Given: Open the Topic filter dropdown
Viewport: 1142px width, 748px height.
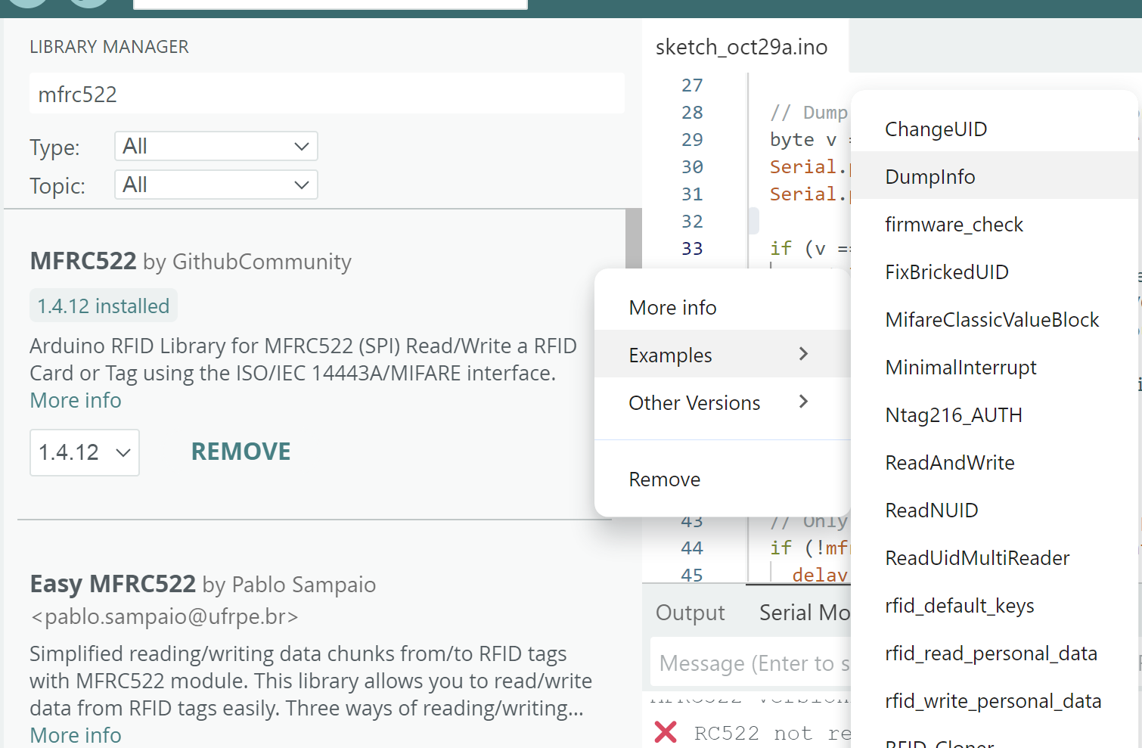Looking at the screenshot, I should [216, 185].
